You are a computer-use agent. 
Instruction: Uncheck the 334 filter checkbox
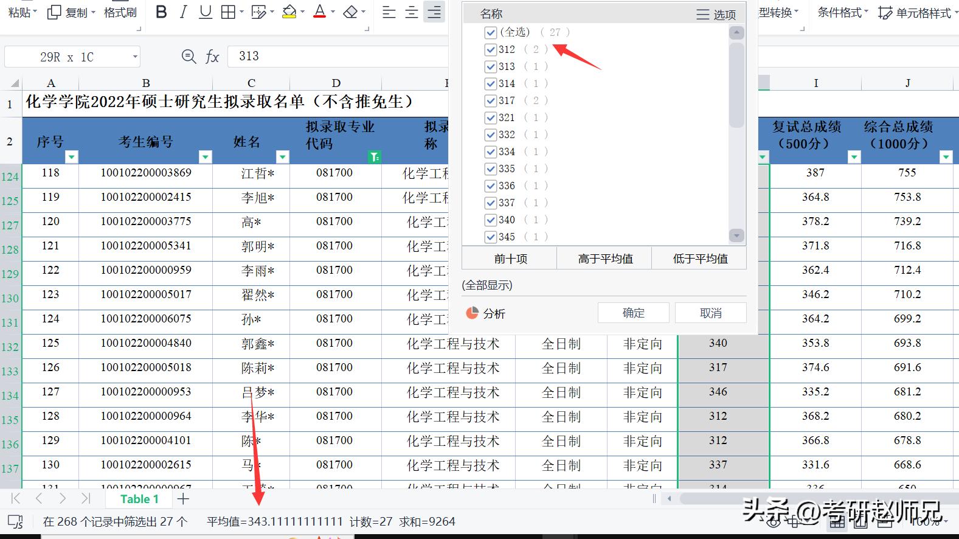[x=491, y=151]
